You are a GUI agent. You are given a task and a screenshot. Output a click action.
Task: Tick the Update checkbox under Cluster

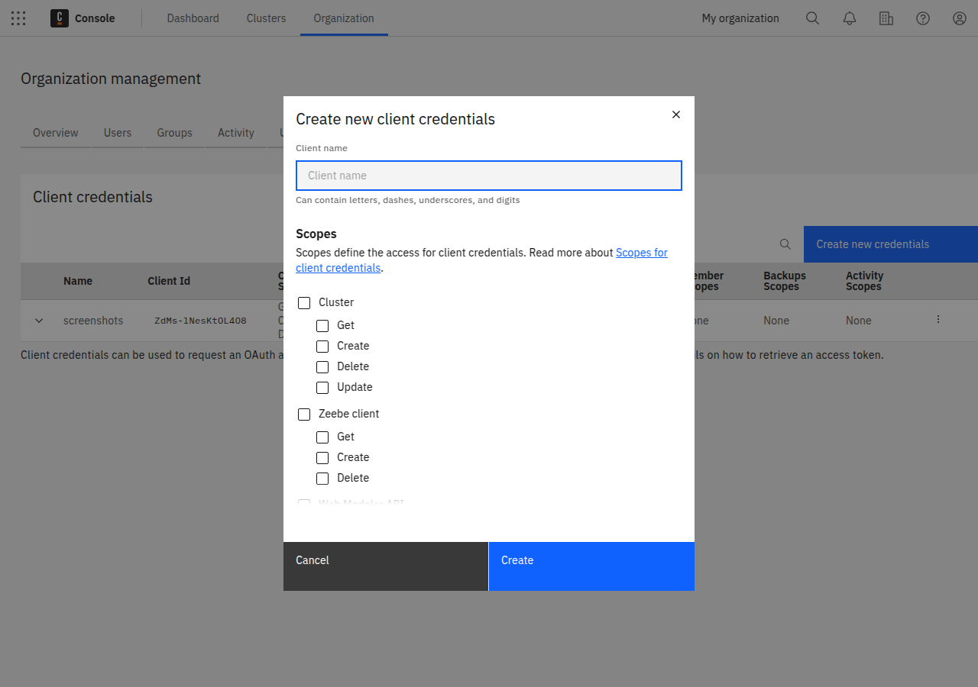[x=322, y=388]
